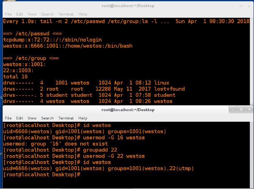Minimize the front terminal window
Screen dimensions: 254x189
[233, 110]
